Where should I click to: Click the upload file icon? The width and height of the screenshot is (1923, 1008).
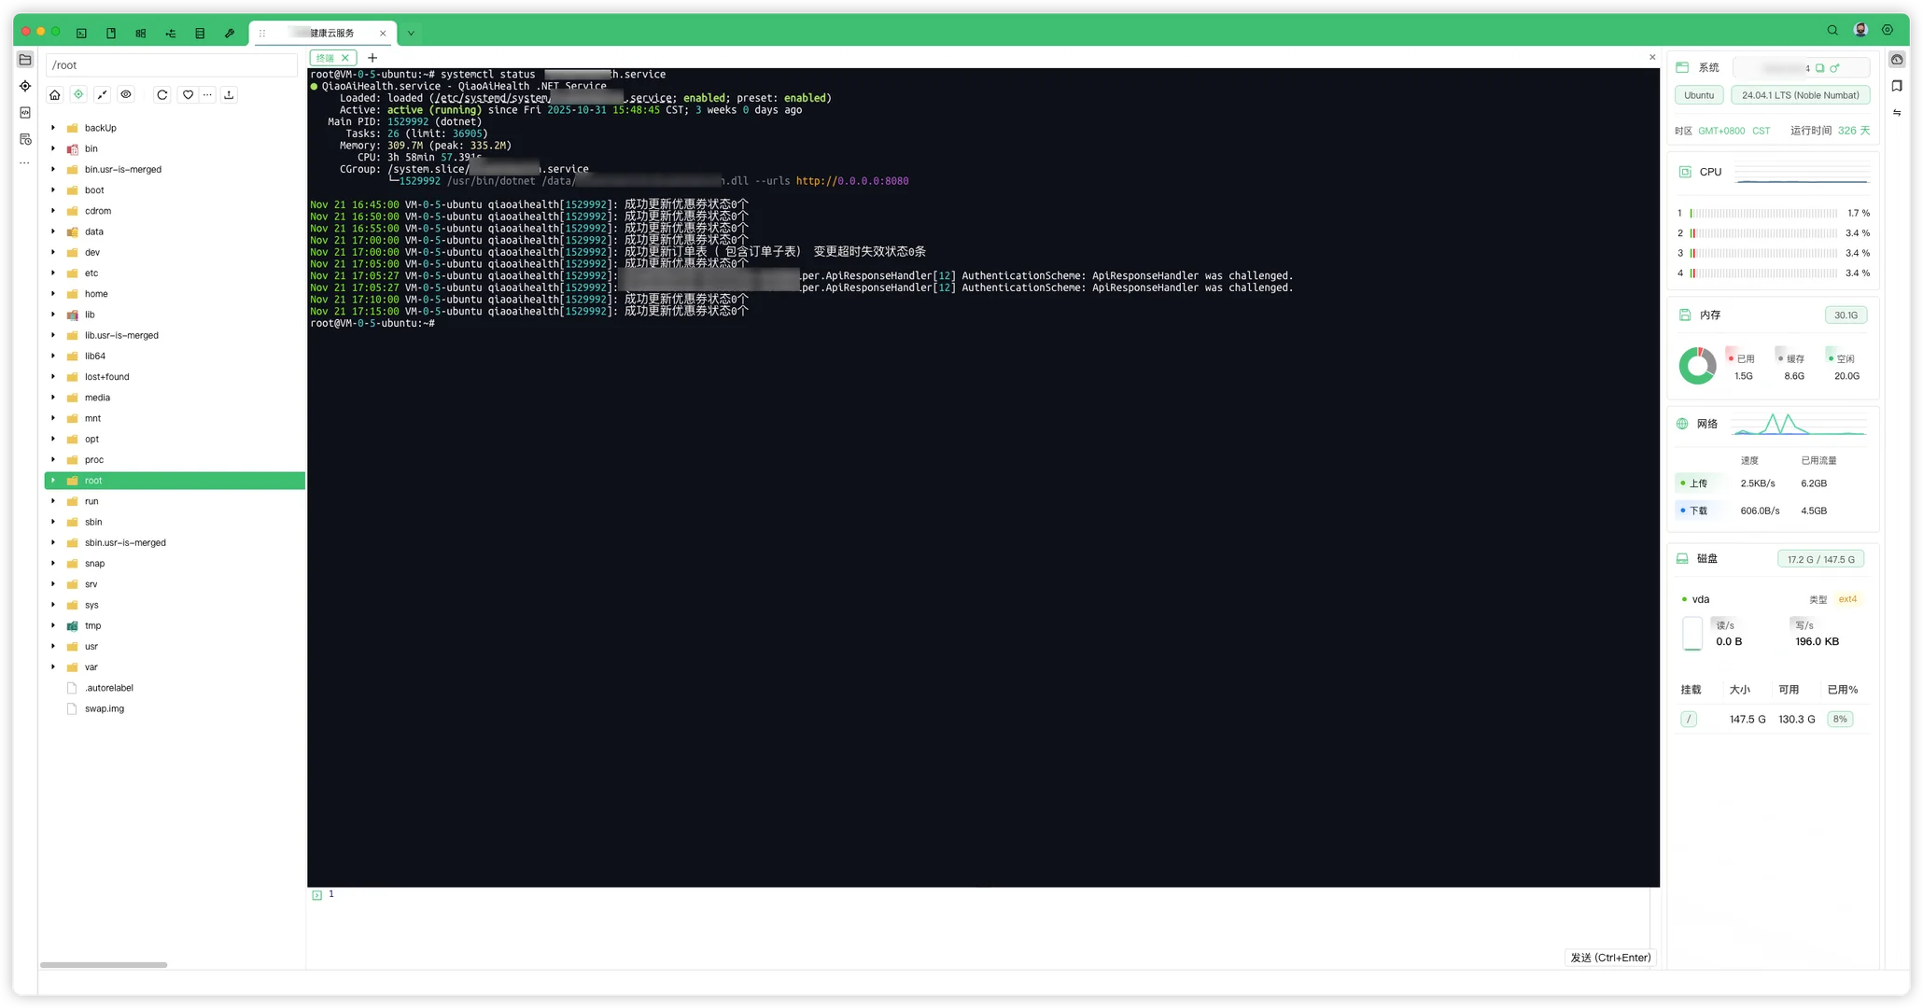tap(229, 94)
